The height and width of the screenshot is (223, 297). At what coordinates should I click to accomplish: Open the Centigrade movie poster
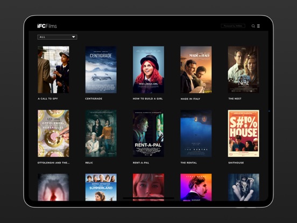point(101,69)
